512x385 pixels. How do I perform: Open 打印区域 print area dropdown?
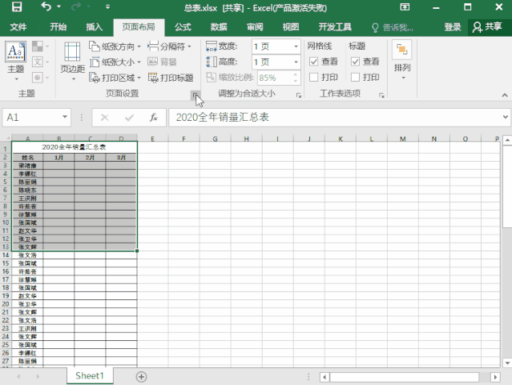tap(115, 78)
